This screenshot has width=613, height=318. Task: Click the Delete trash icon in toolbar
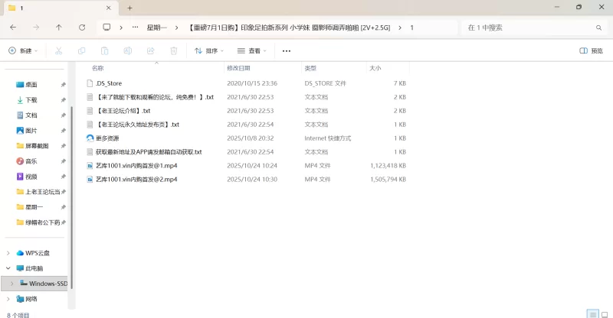[173, 51]
